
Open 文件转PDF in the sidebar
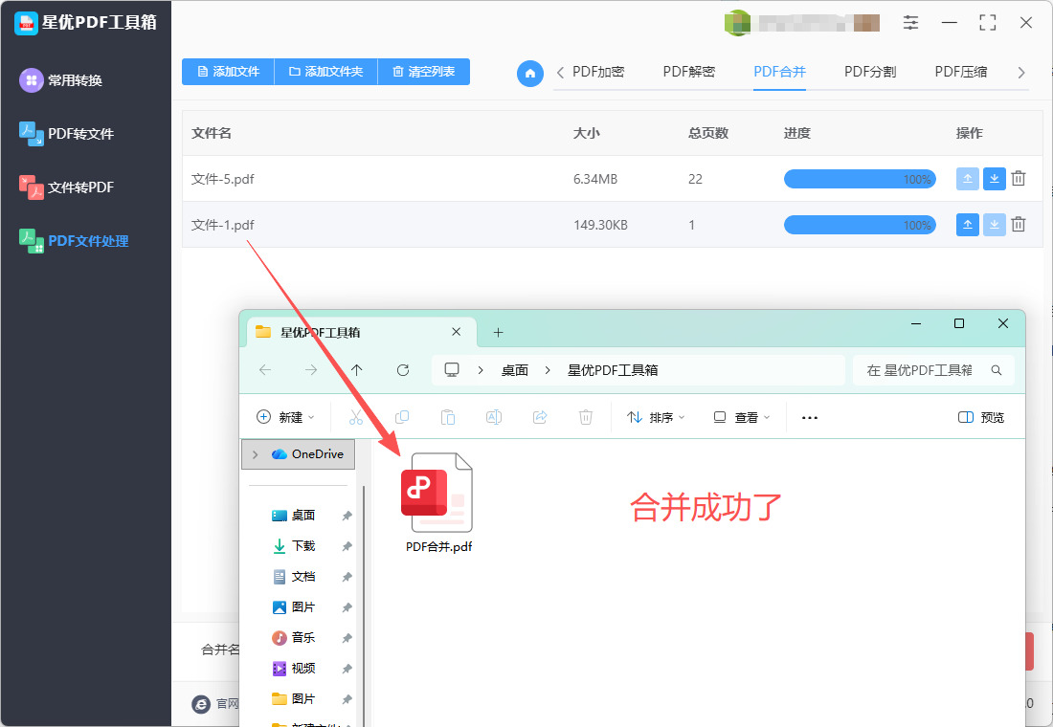tap(66, 187)
